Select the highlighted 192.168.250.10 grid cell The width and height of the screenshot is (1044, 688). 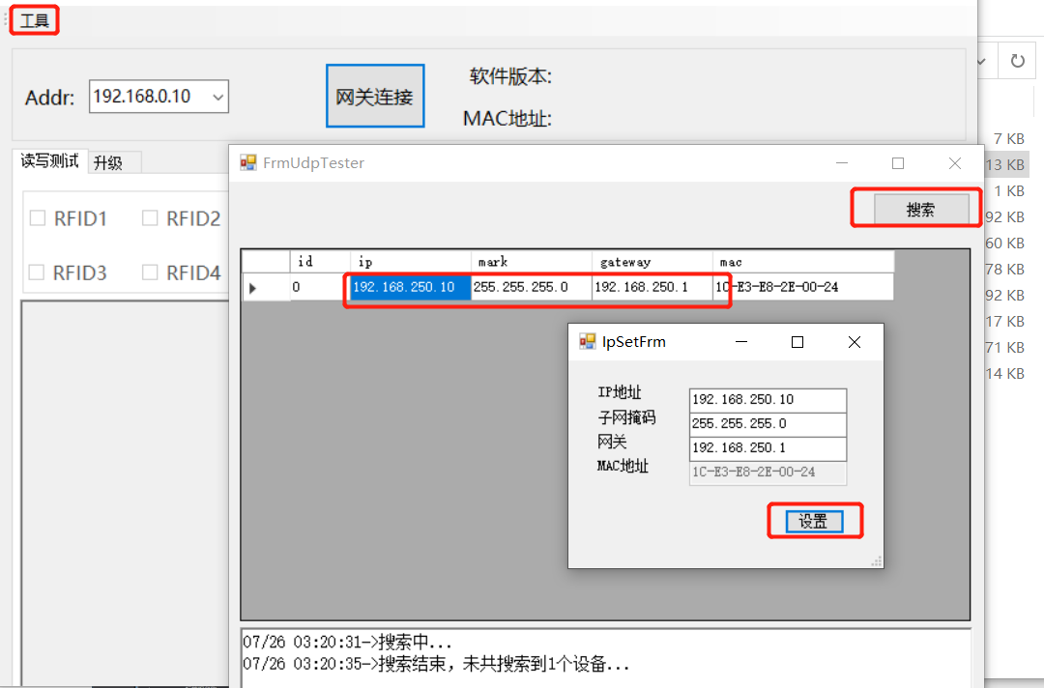coord(409,287)
